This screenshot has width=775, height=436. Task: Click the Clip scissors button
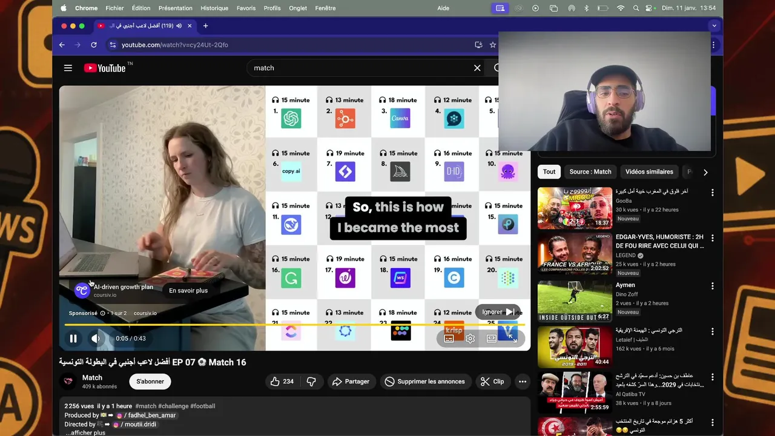[x=492, y=381]
